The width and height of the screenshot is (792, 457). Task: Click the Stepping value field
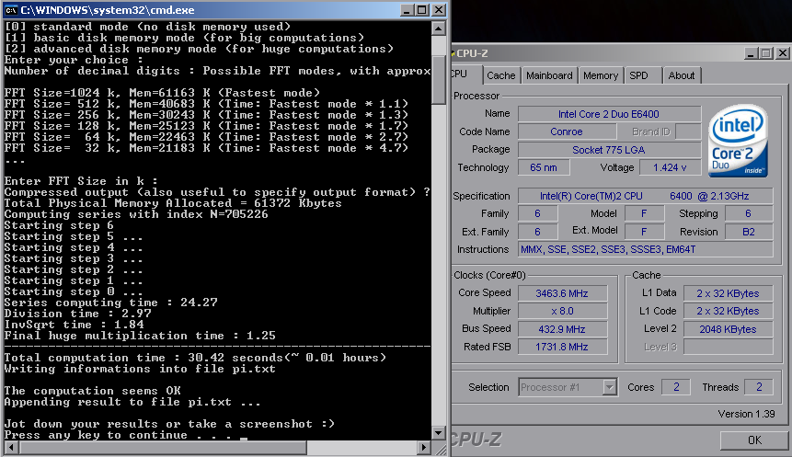coord(749,213)
